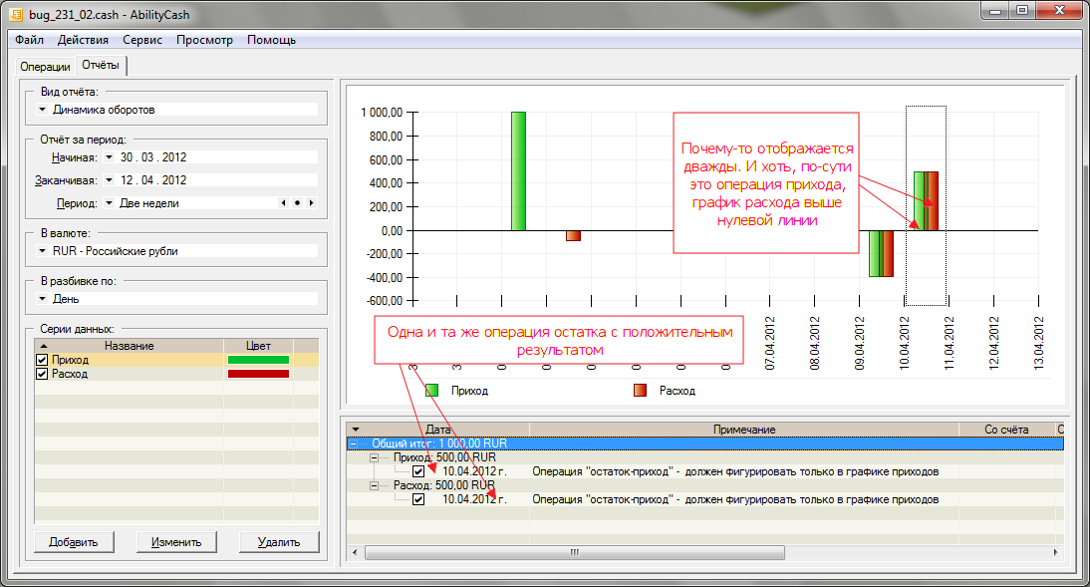The image size is (1090, 587).
Task: Uncheck the Приход data series checkbox
Action: click(42, 360)
